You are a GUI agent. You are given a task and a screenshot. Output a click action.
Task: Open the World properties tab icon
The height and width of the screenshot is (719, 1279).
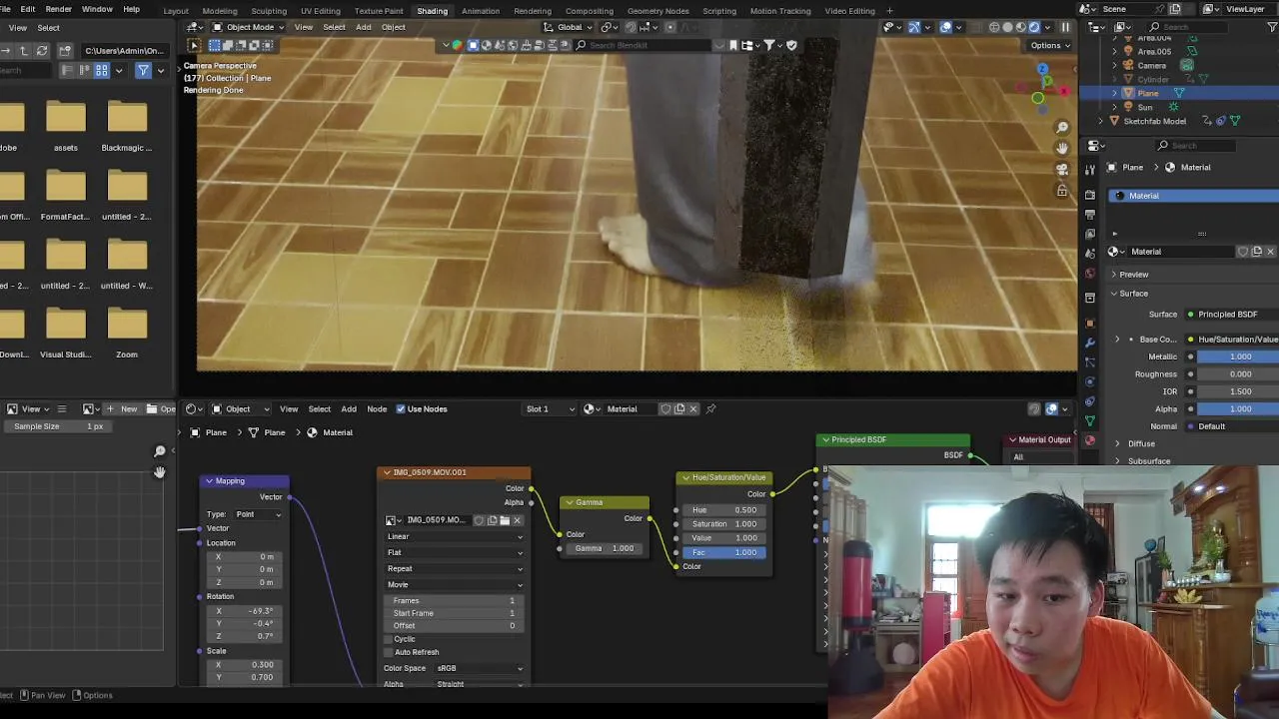click(x=1090, y=271)
